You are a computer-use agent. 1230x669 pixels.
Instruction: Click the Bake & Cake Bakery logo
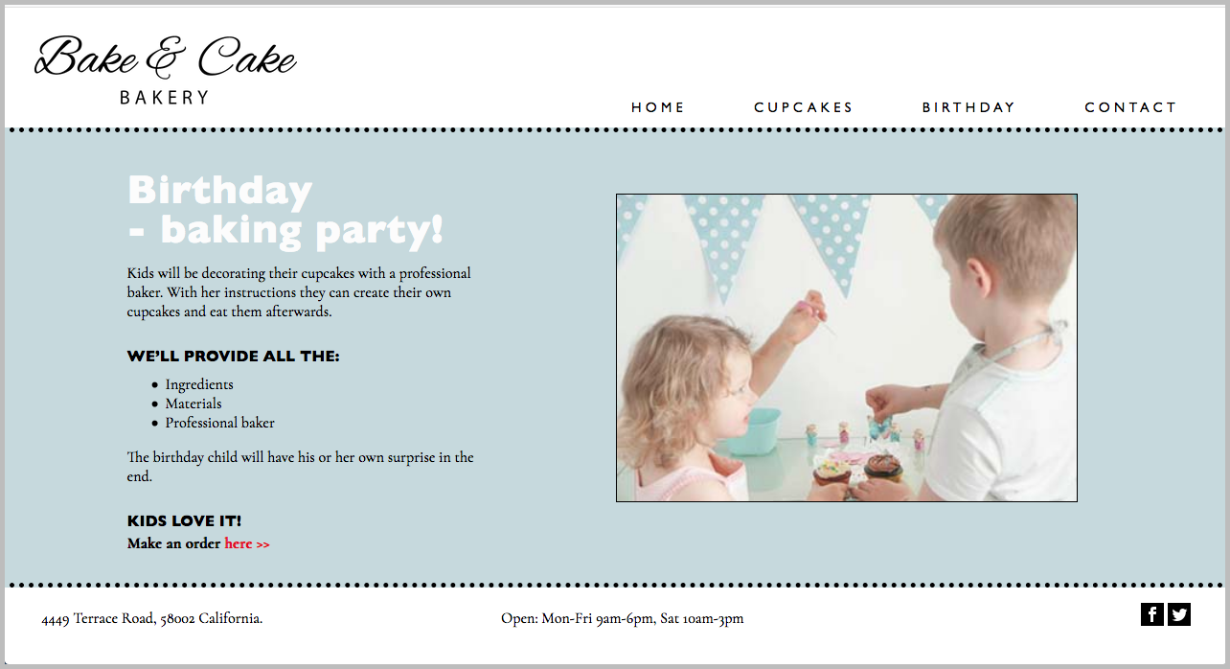point(165,70)
